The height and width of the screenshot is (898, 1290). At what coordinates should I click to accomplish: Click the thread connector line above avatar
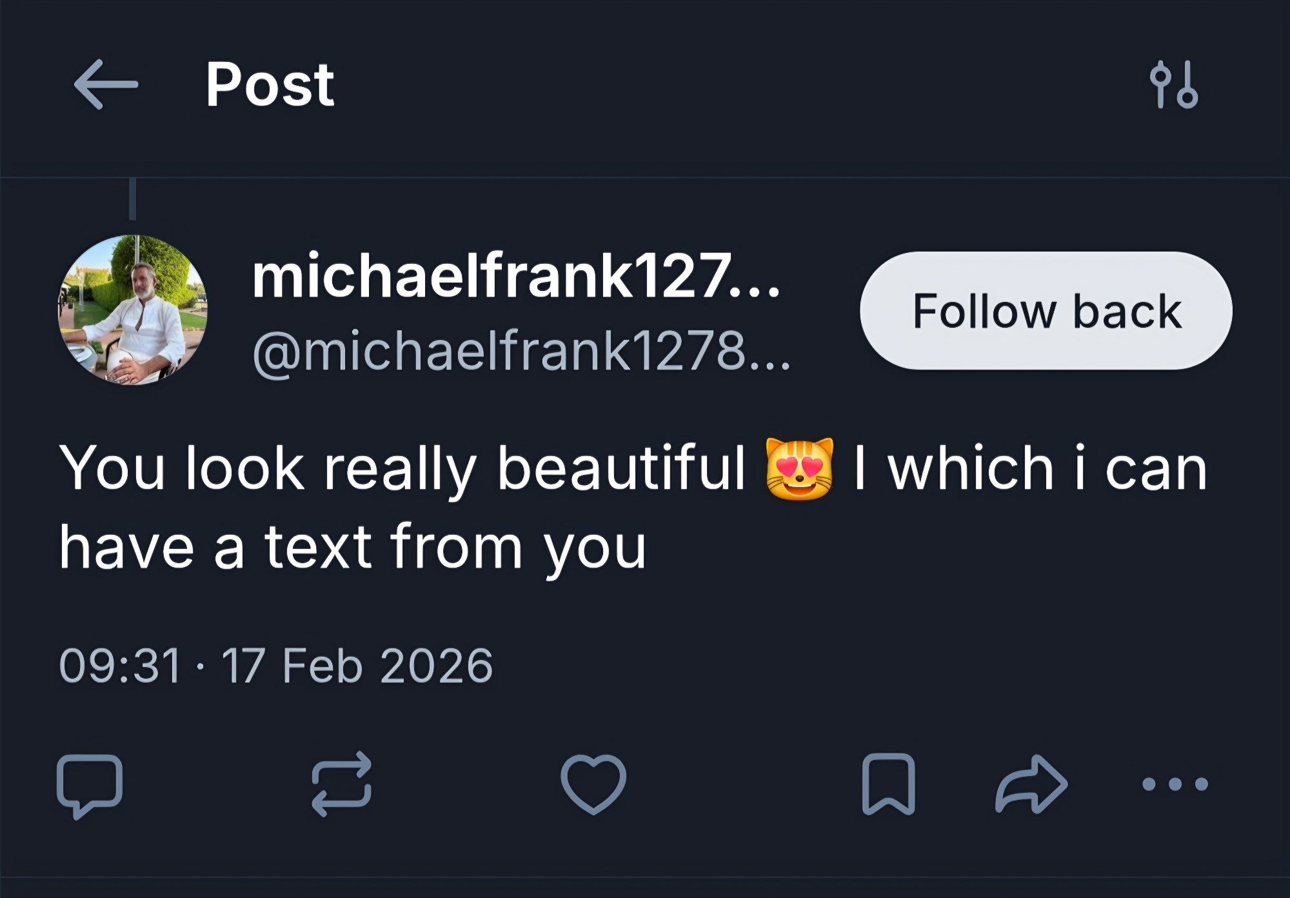[x=132, y=199]
